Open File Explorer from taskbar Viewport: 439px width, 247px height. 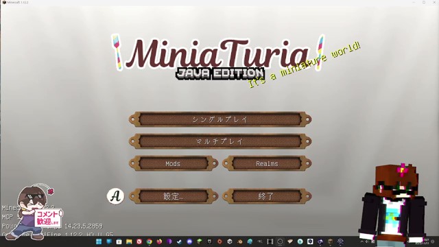(129, 242)
